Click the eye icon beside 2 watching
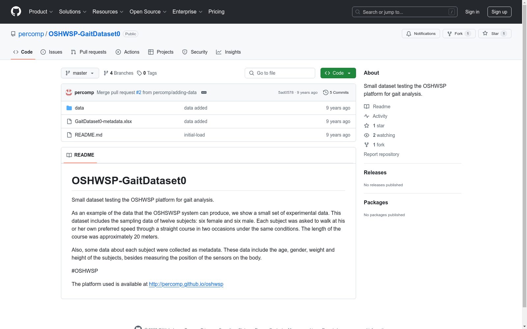 point(367,135)
